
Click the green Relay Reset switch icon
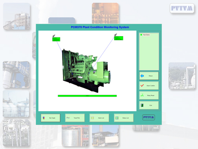point(142,95)
